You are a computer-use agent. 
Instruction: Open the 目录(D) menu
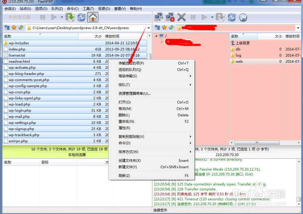pos(104,9)
